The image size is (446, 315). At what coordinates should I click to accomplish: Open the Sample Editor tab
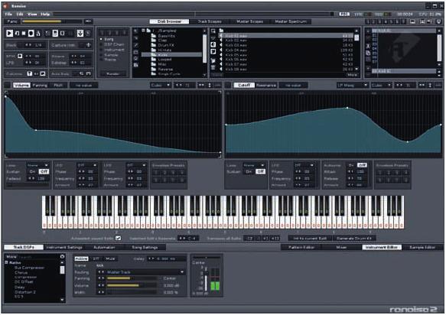click(422, 248)
